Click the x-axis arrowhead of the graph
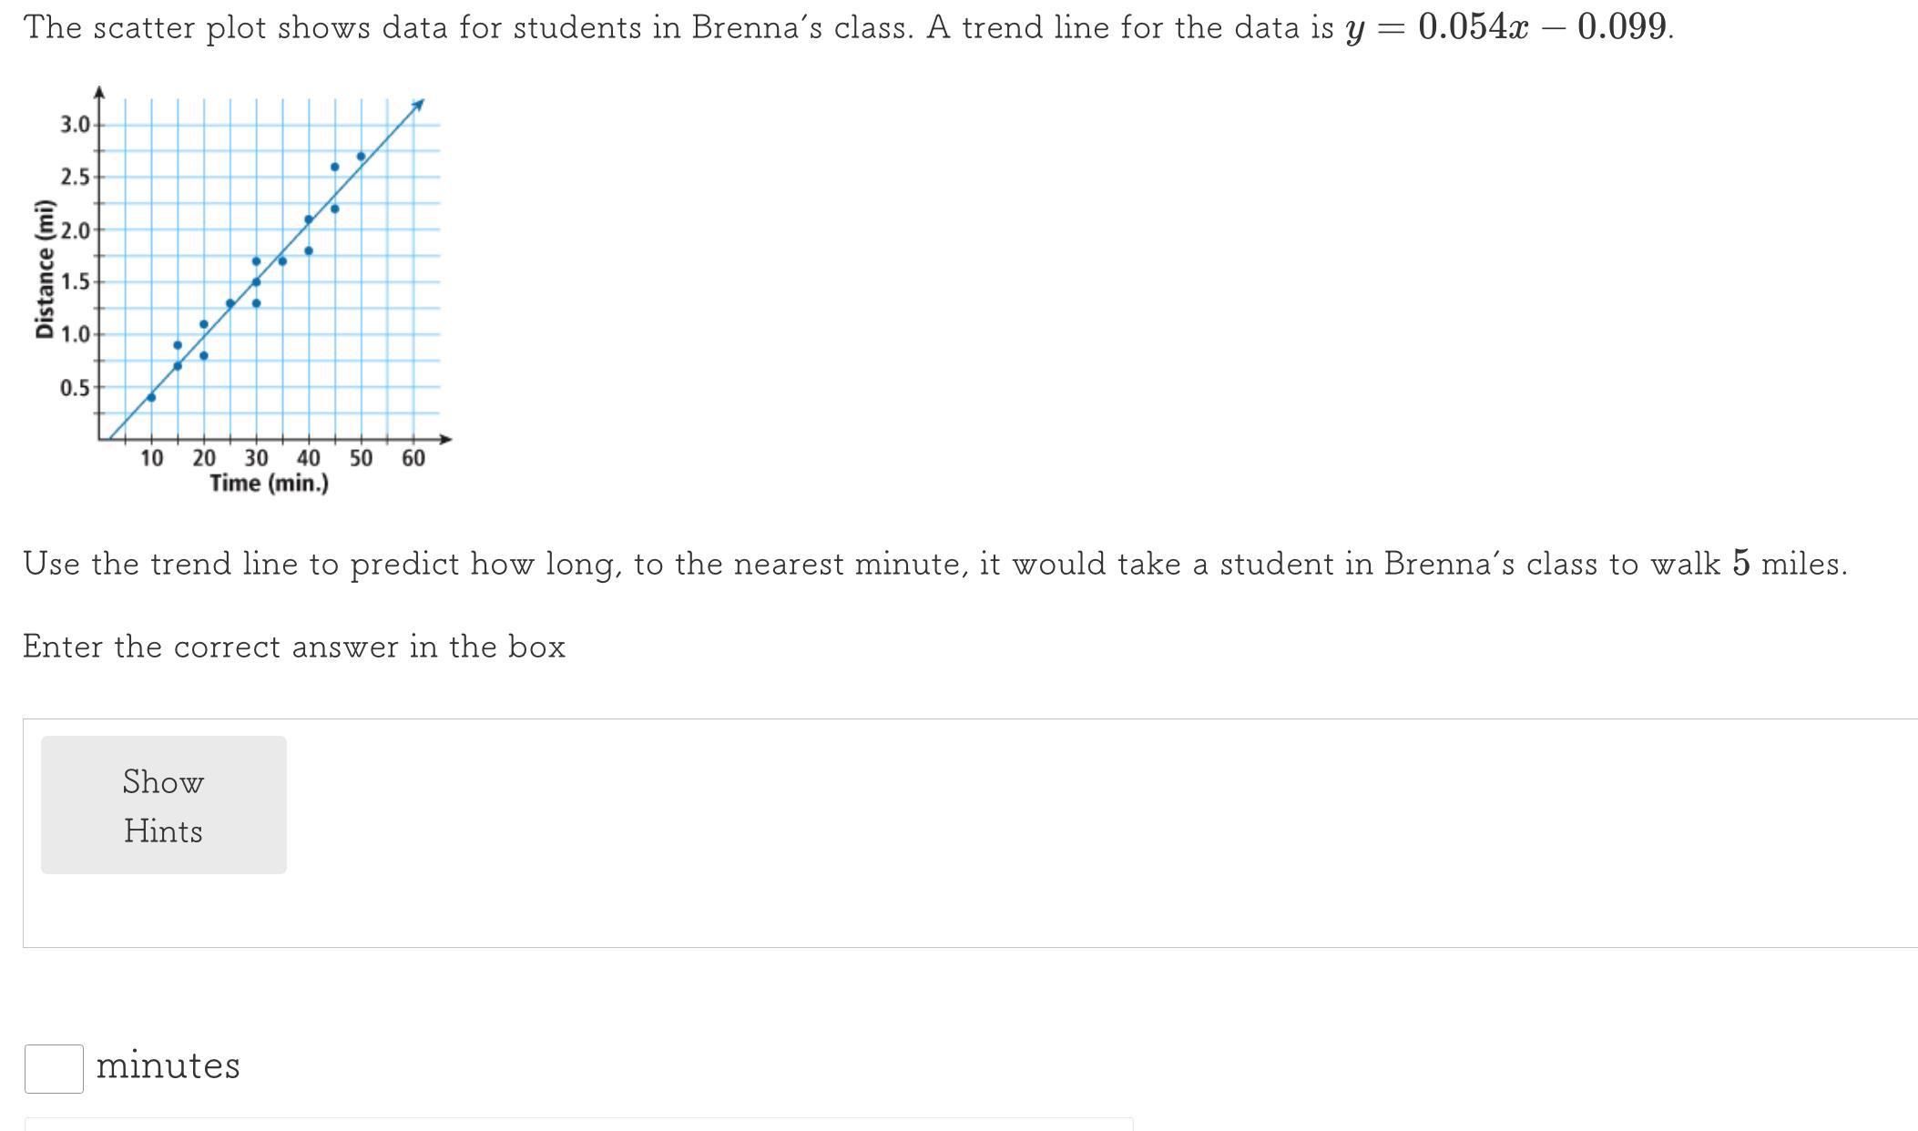 click(x=445, y=439)
